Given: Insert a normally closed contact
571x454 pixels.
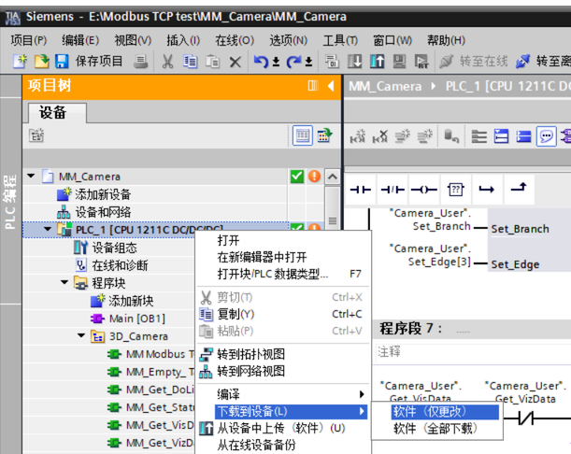Looking at the screenshot, I should pyautogui.click(x=393, y=190).
